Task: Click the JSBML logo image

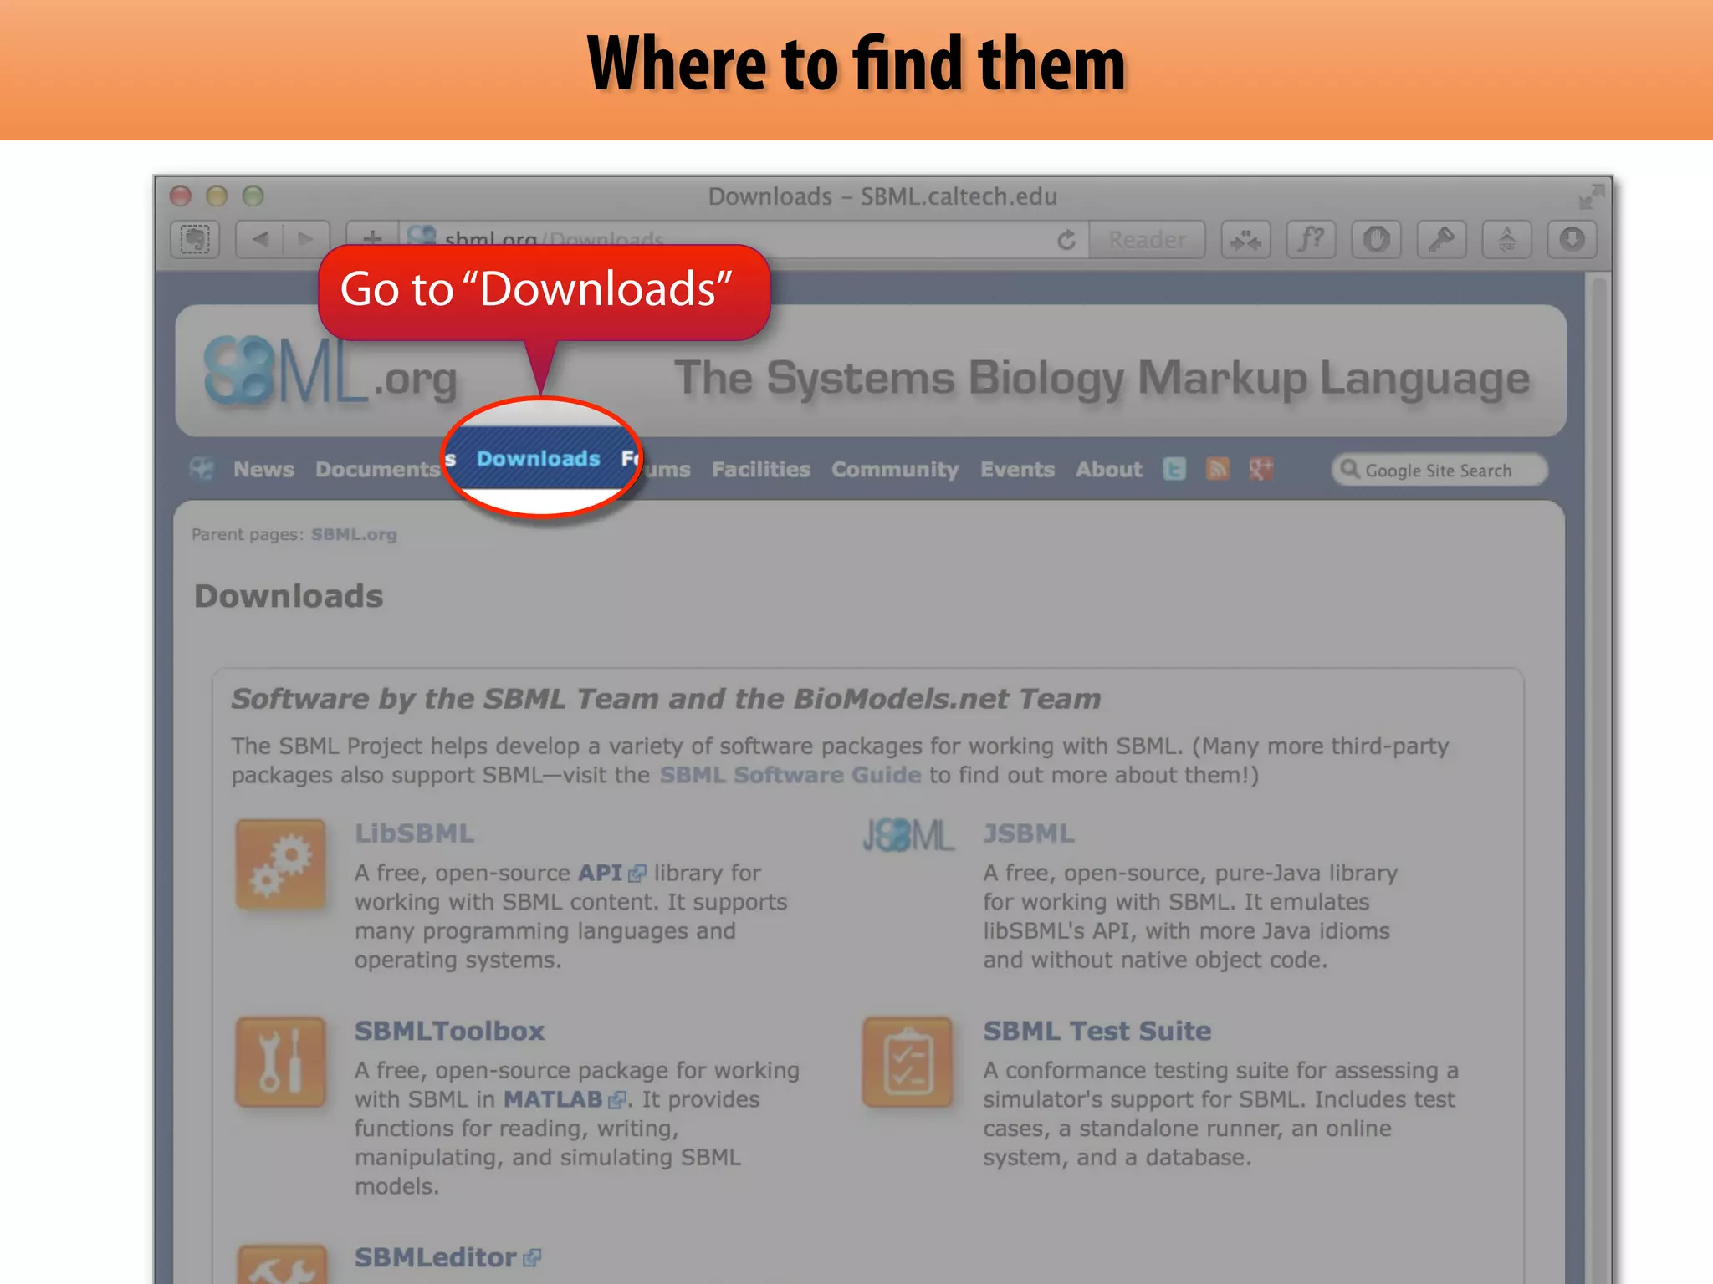Action: (x=908, y=835)
